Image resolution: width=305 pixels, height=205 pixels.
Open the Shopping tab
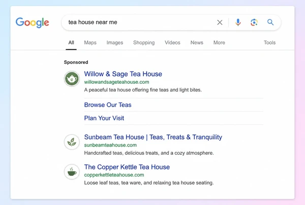pos(144,43)
